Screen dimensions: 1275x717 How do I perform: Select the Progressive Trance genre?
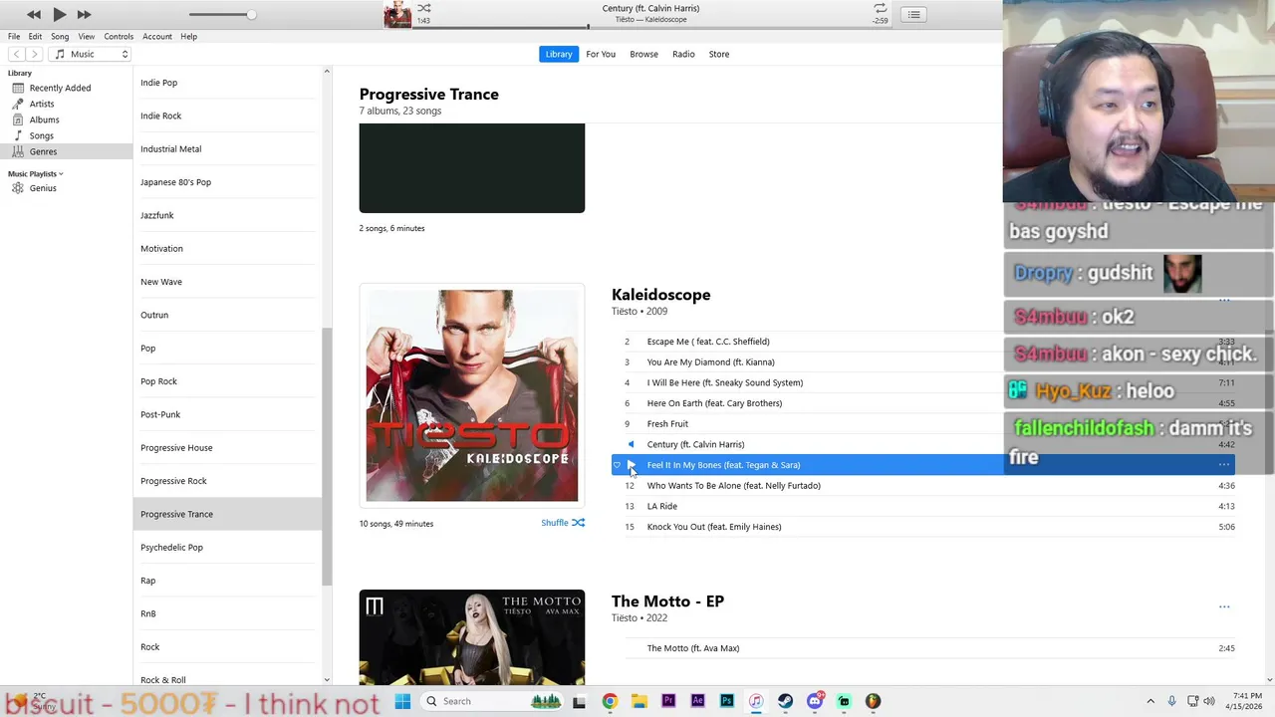227,514
